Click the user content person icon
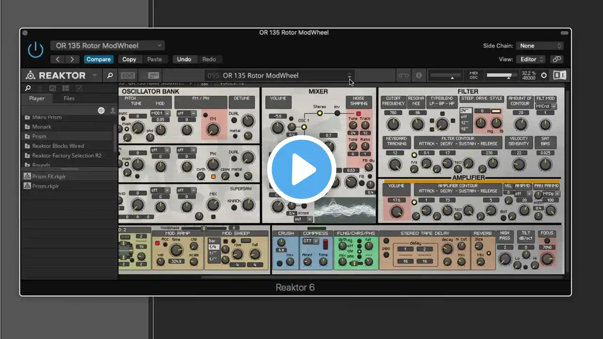 (x=113, y=111)
